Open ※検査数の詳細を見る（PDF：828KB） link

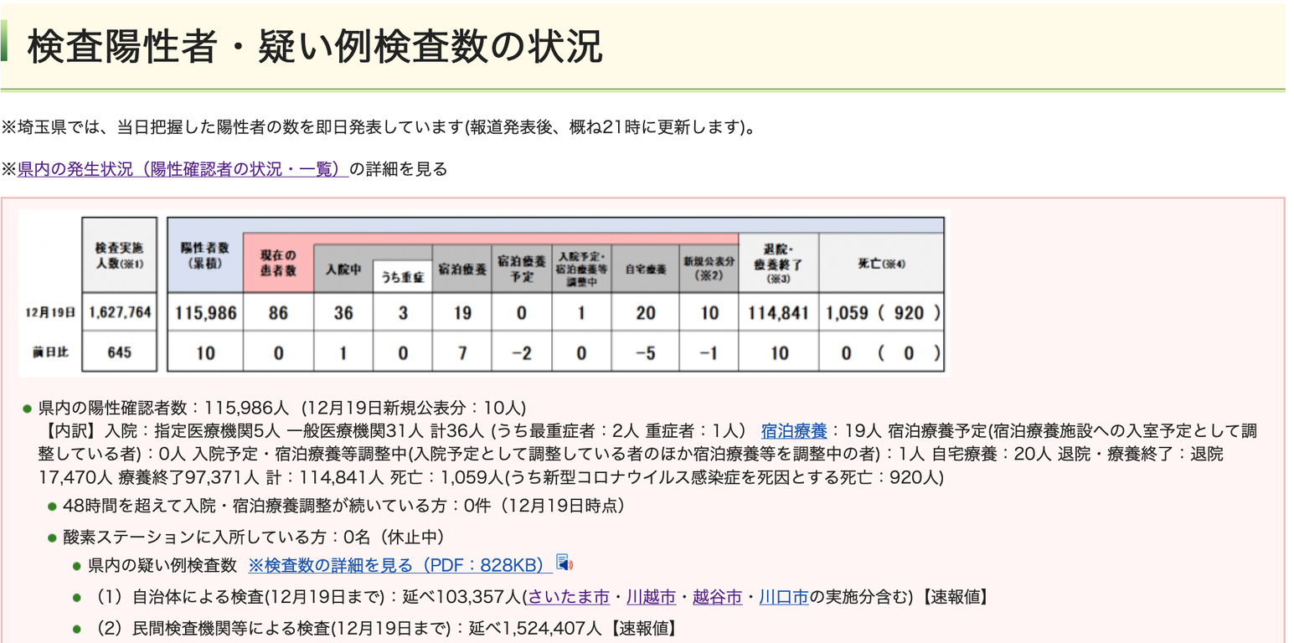tap(400, 565)
